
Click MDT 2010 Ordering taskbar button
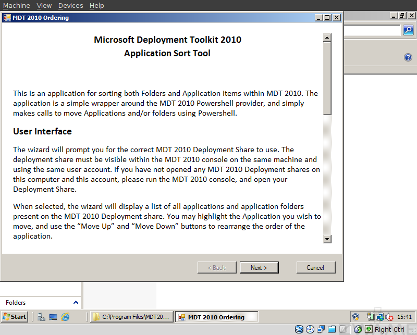pyautogui.click(x=217, y=317)
